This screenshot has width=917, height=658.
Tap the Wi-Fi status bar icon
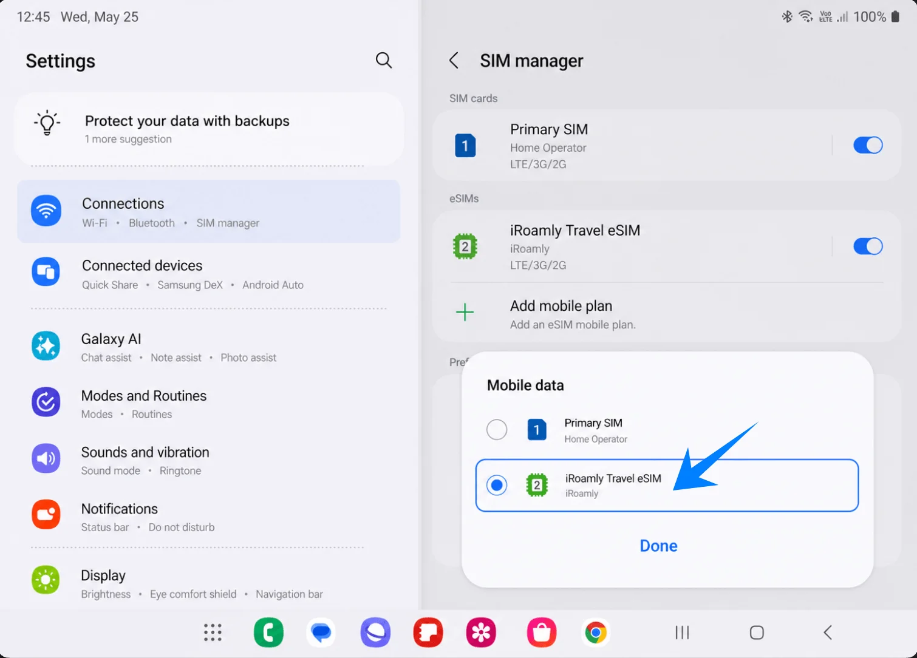[806, 16]
